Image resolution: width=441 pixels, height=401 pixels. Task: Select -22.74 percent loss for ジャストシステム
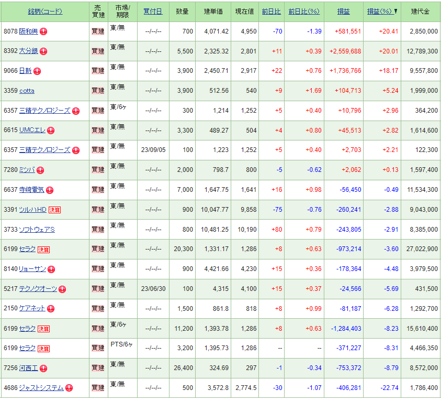[389, 388]
